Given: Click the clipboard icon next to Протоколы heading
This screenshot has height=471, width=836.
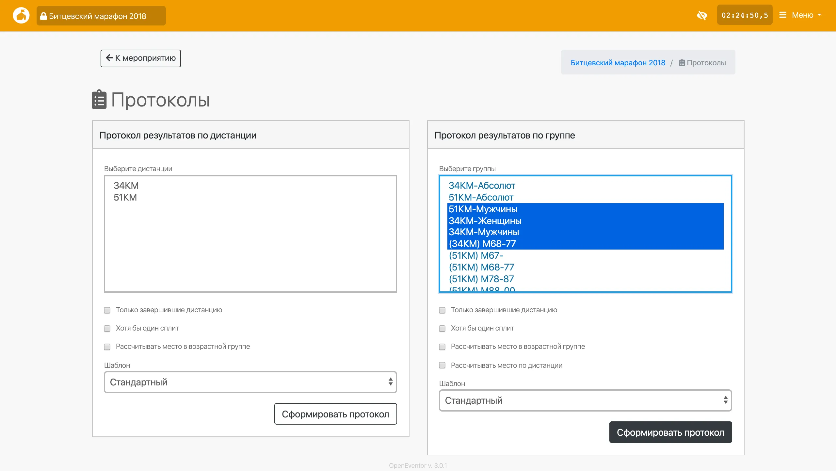Looking at the screenshot, I should tap(99, 99).
